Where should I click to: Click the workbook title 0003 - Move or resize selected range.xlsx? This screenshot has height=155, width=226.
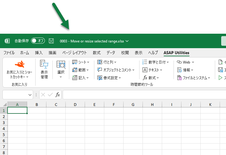click(x=92, y=41)
